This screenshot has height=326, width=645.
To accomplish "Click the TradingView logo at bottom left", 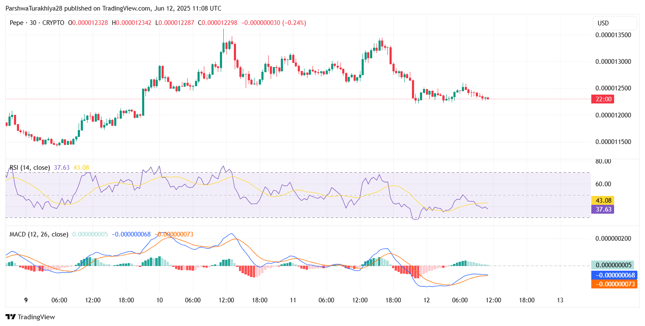I will pos(30,317).
